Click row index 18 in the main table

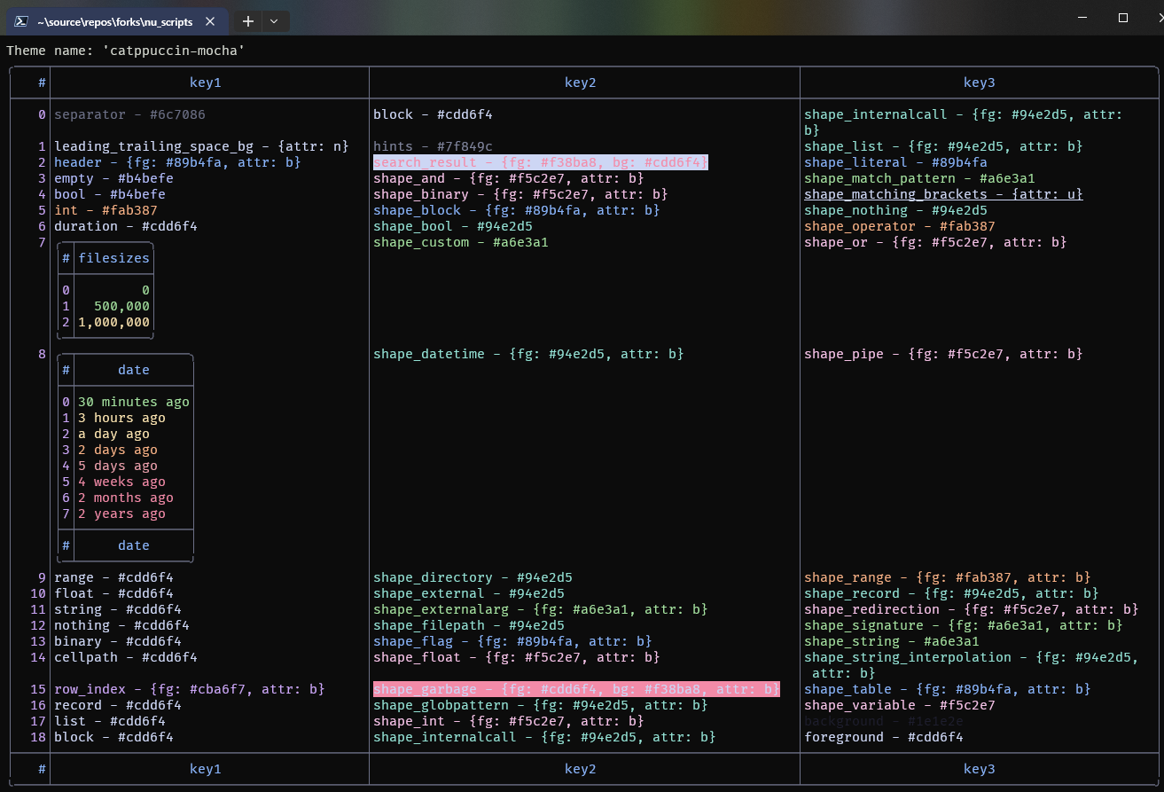pyautogui.click(x=38, y=737)
